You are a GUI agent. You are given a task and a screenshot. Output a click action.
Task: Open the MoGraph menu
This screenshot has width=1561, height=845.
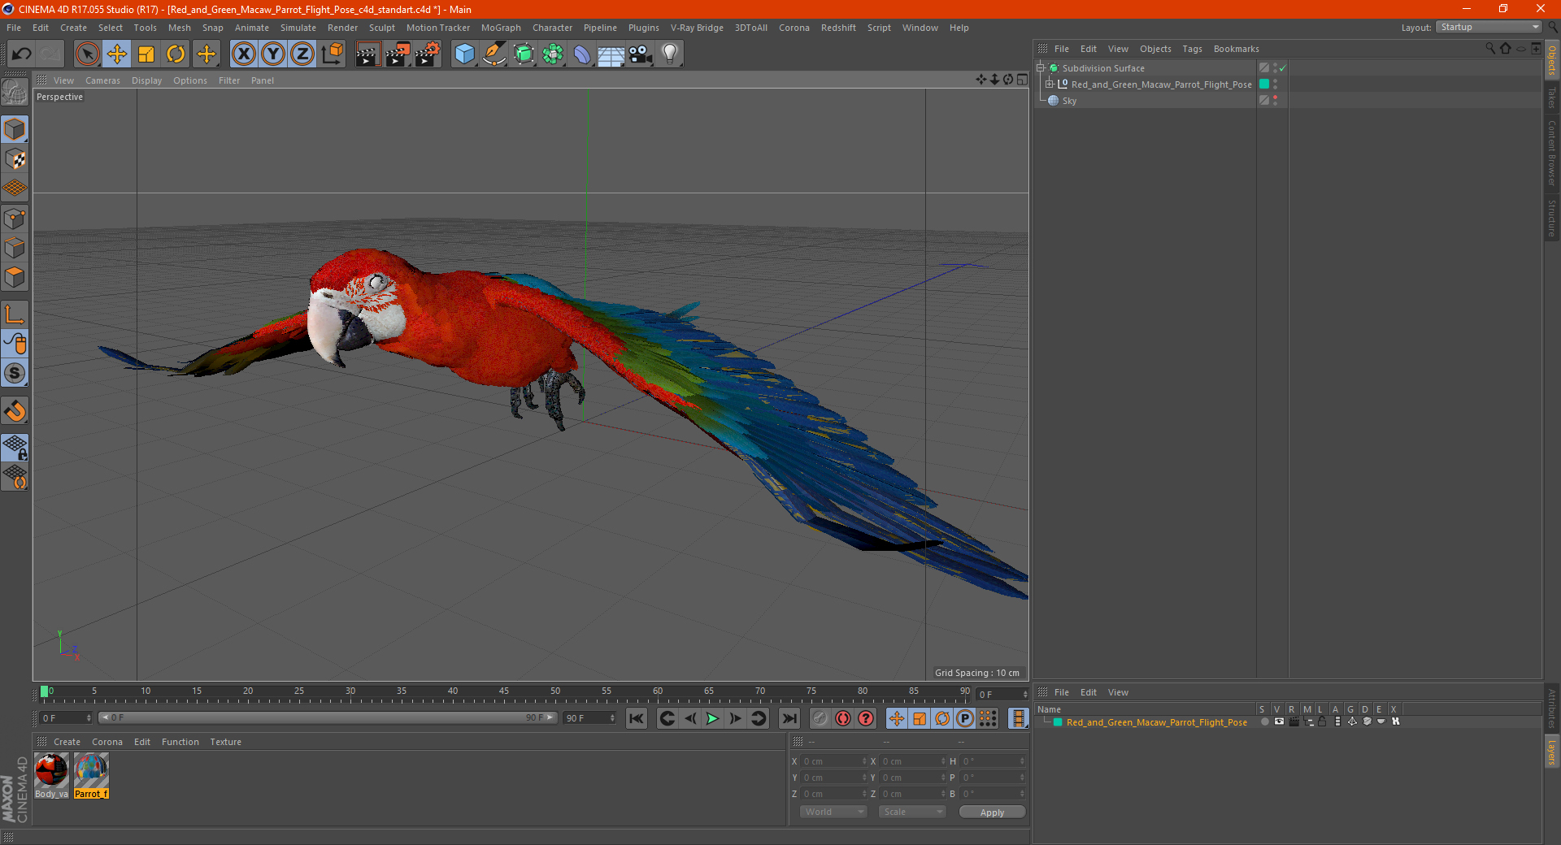click(x=500, y=28)
